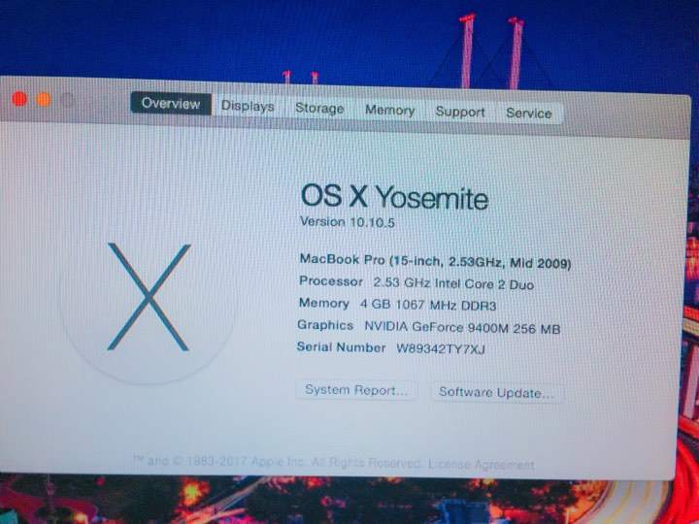Click the 4 GB 1067 MHz DDR3 value
This screenshot has width=699, height=524.
click(x=428, y=306)
